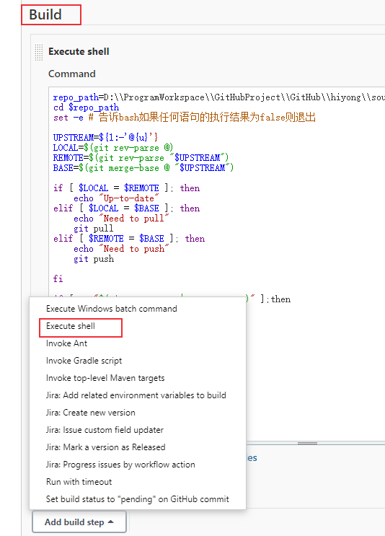Click the 'cd $repo_path' script line
385x536 pixels.
coord(86,107)
